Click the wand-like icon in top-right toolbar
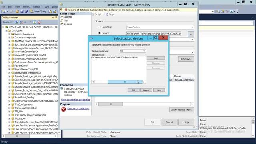The image size is (256, 144). (227, 11)
